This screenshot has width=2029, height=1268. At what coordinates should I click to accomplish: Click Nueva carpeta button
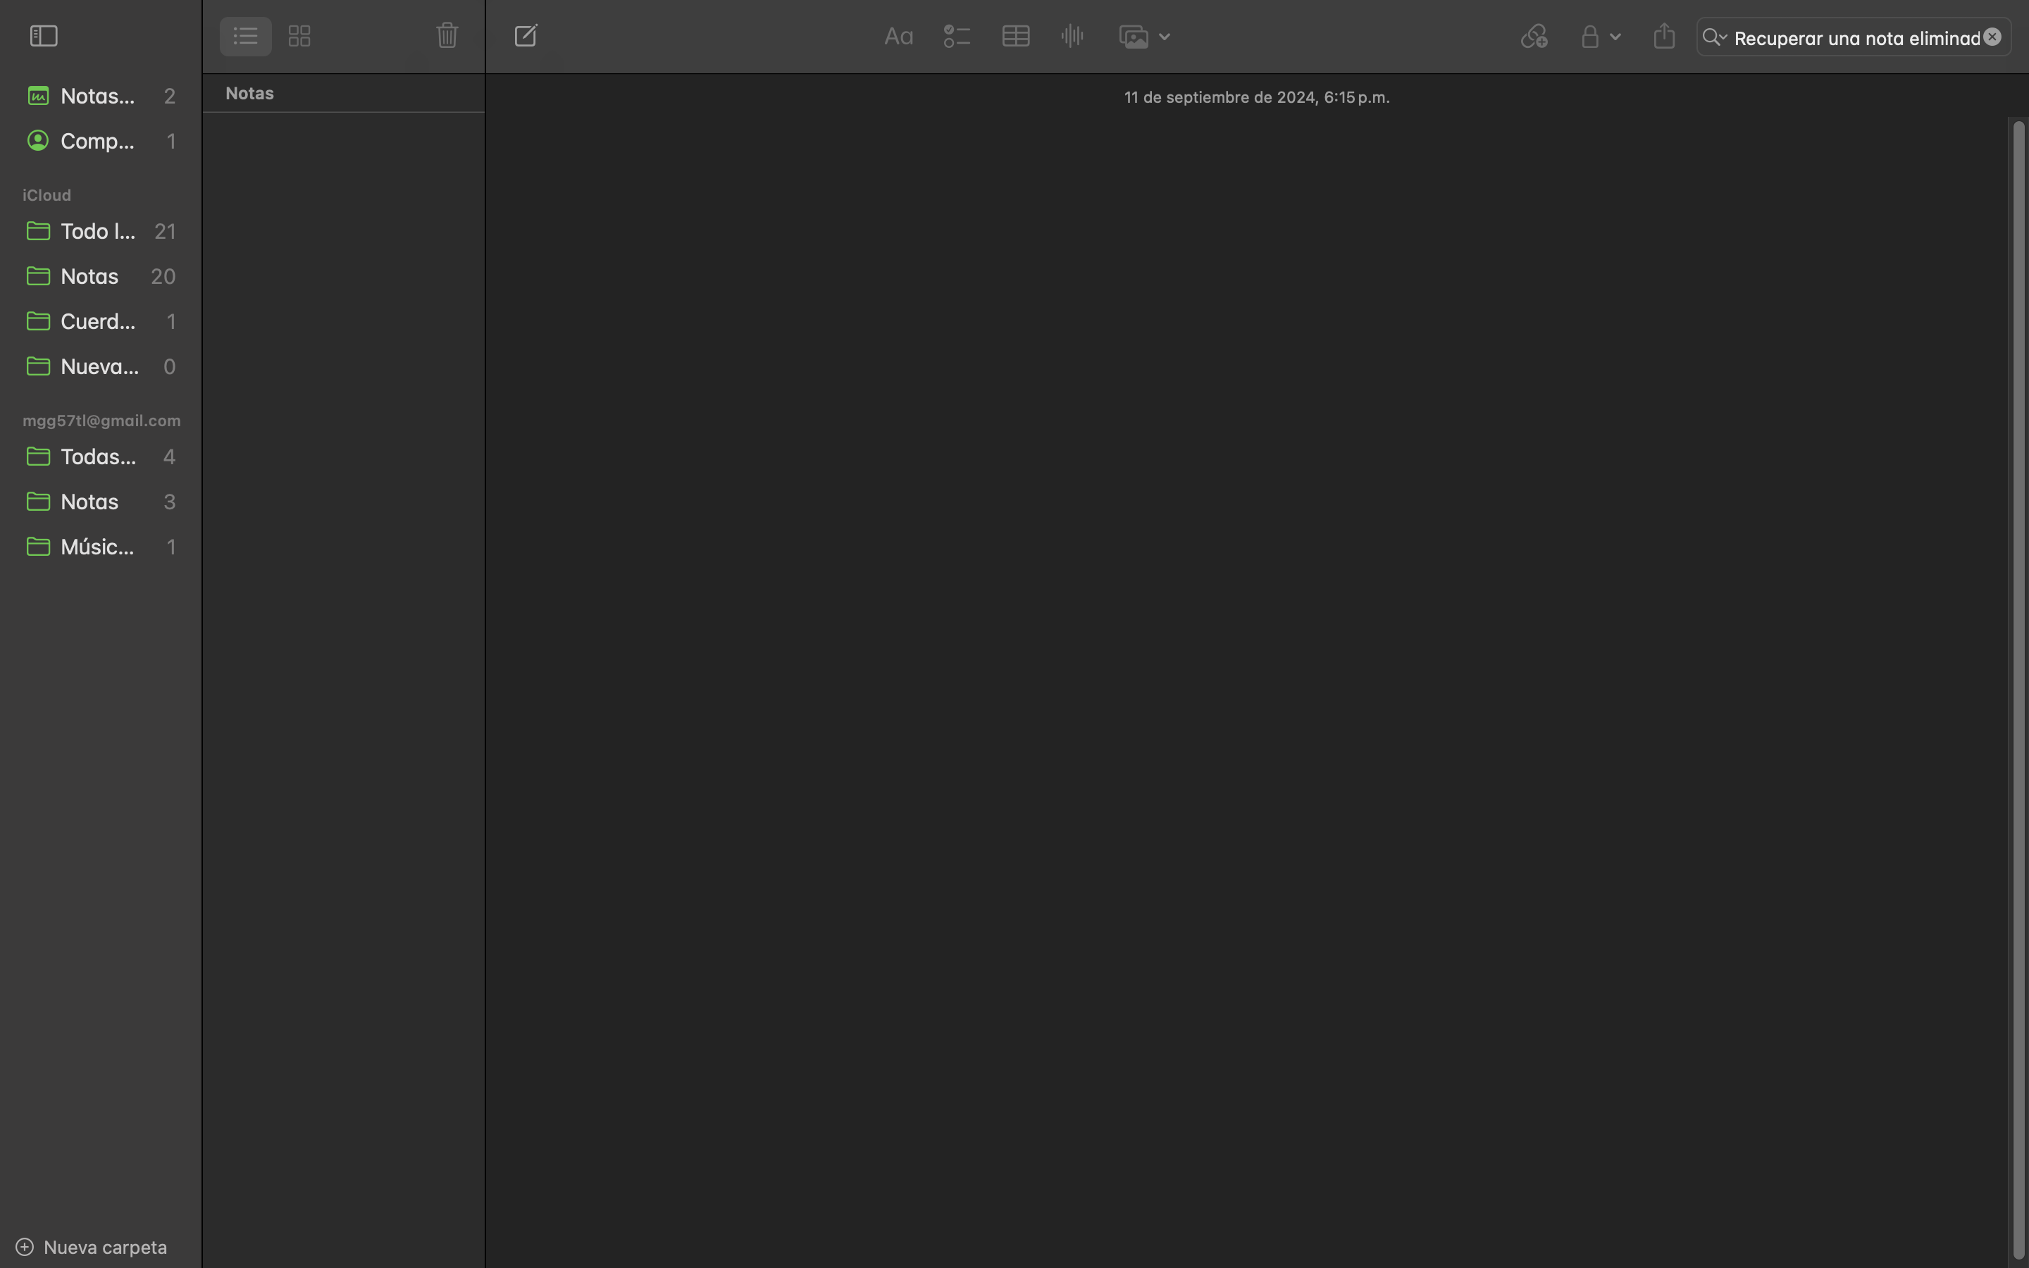92,1247
